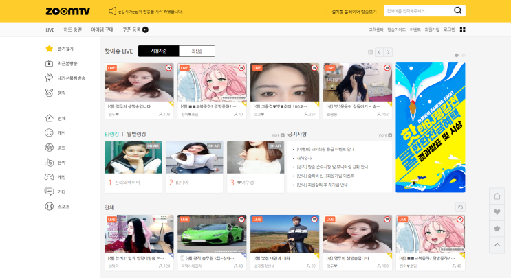Open green sports car live broadcast

coord(212,234)
